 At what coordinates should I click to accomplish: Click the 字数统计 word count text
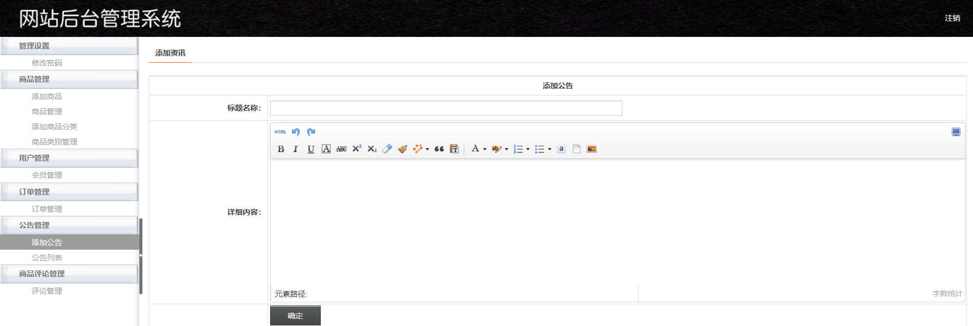(x=947, y=294)
